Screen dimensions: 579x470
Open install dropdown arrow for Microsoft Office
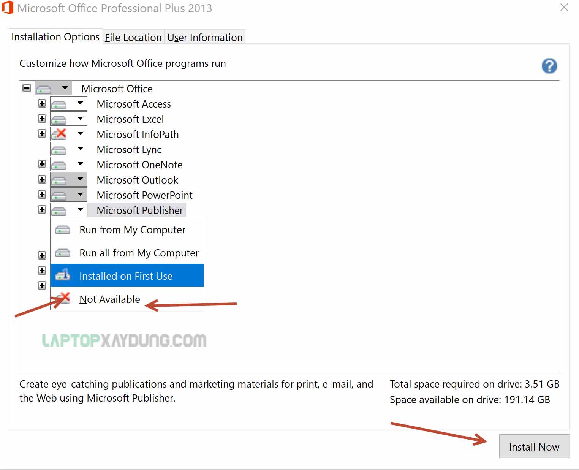click(x=65, y=88)
